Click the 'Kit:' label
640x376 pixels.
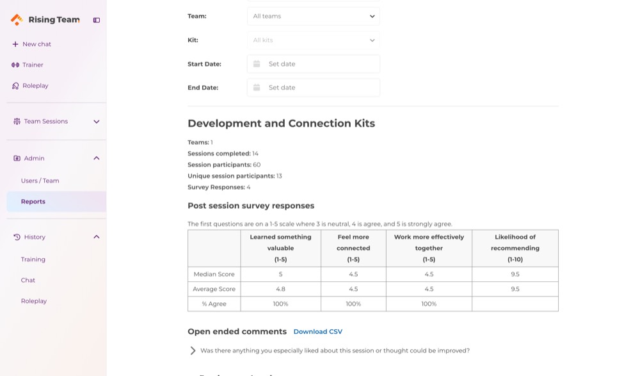pyautogui.click(x=193, y=40)
